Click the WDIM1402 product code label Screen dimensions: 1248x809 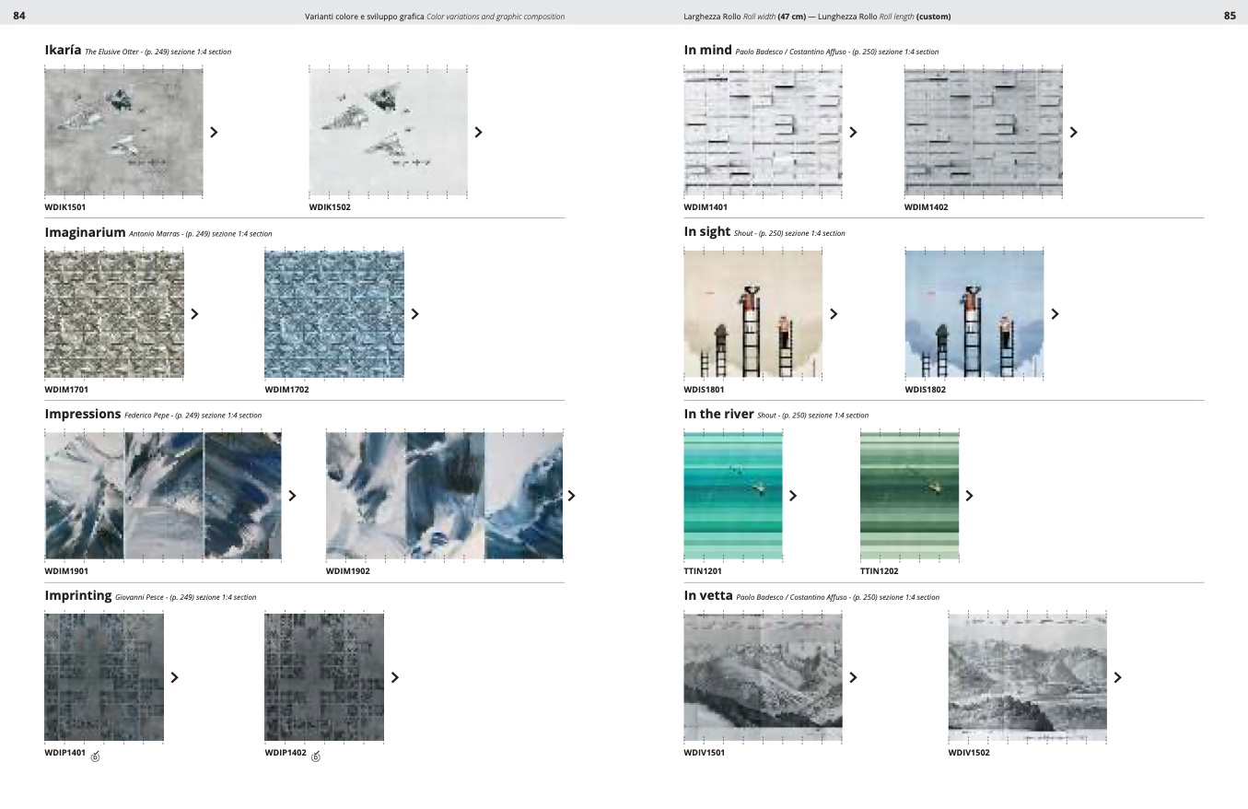pos(926,207)
